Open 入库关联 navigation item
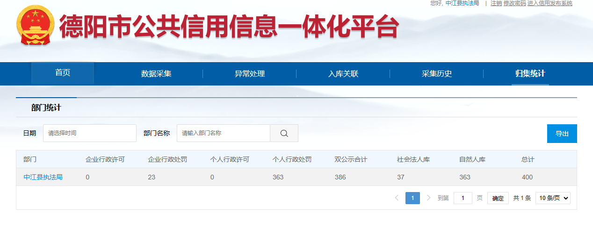This screenshot has height=228, width=593. click(x=343, y=74)
